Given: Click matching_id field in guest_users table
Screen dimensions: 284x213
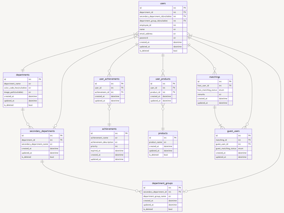Looking at the screenshot, I should [x=233, y=140].
